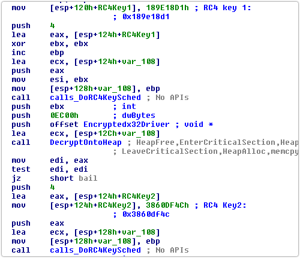Click the xor ebx, ebx instruction

pyautogui.click(x=50, y=44)
